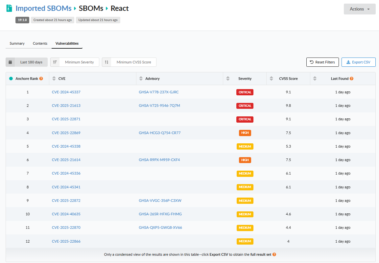
Task: Click the calendar icon for date range filter
Action: tap(11, 62)
